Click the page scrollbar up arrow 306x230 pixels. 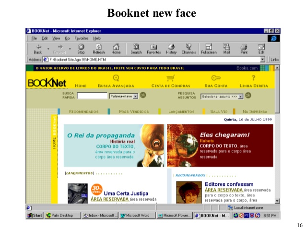pyautogui.click(x=277, y=68)
